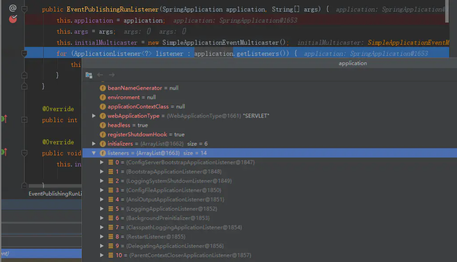Click SimpleApplicationEventMulticaster() in the code line

(224, 42)
